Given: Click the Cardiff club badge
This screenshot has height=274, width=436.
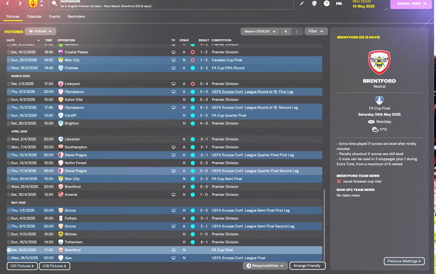Looking at the screenshot, I should 61,116.
